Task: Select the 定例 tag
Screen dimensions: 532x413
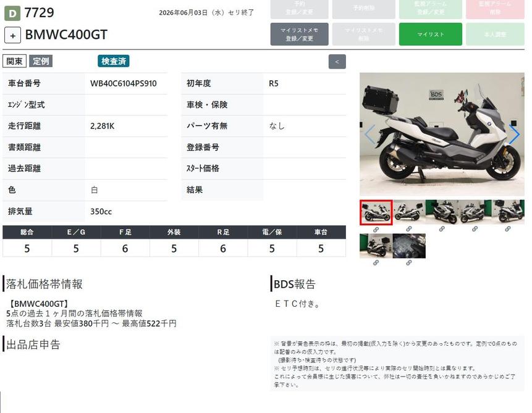Action: [x=41, y=61]
